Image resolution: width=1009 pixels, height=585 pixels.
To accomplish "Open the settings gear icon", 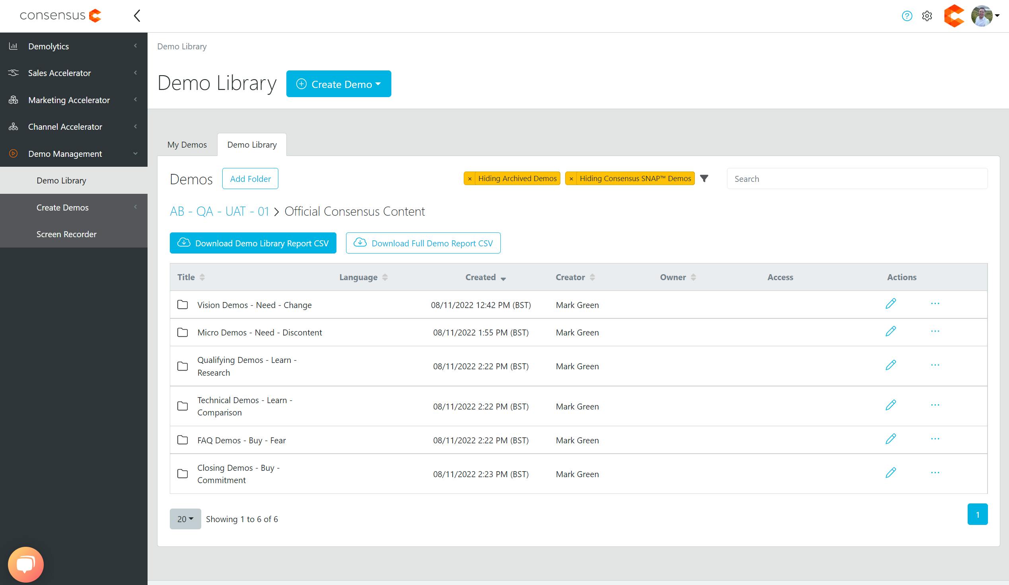I will click(927, 16).
